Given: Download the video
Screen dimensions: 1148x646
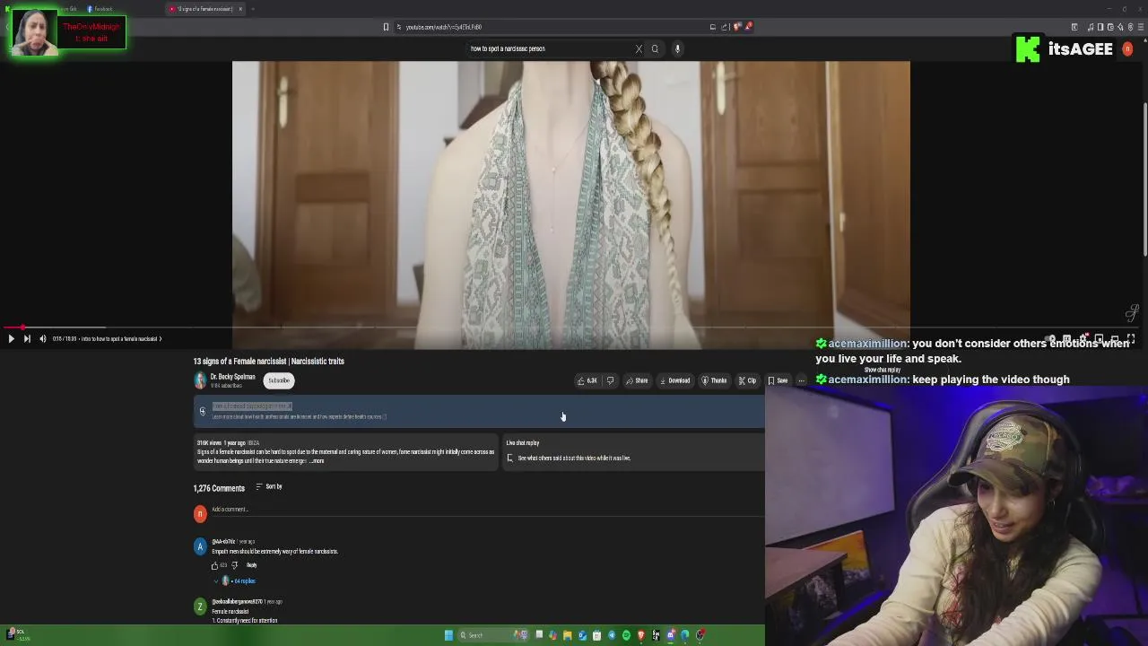Looking at the screenshot, I should (x=674, y=380).
